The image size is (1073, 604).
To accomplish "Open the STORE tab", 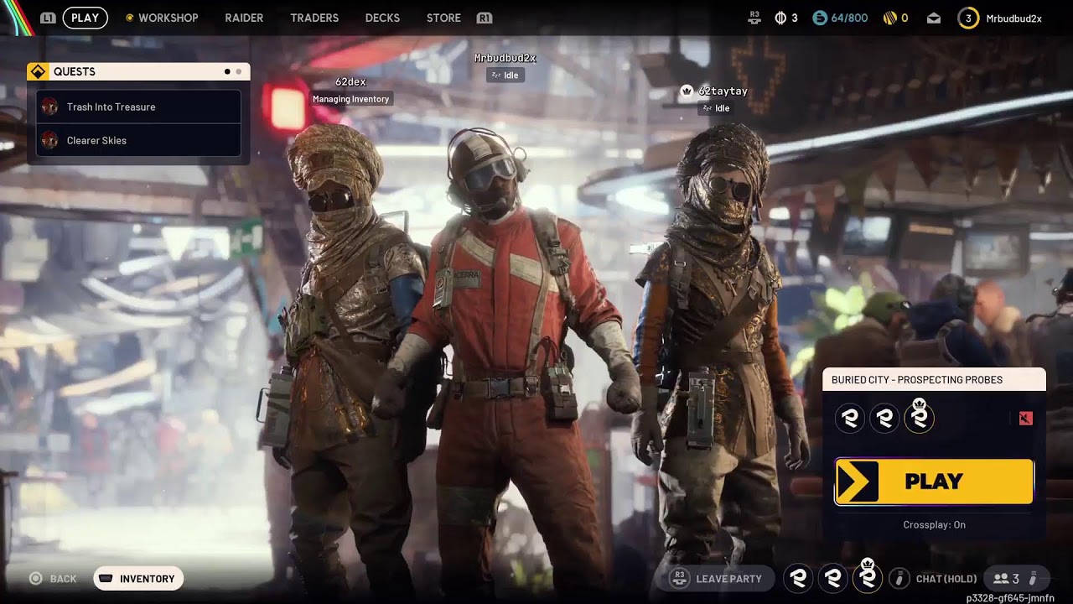I will pyautogui.click(x=443, y=18).
